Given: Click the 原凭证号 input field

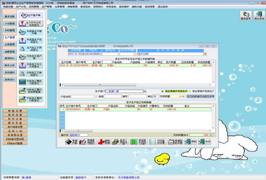Looking at the screenshot, I should pos(110,54).
